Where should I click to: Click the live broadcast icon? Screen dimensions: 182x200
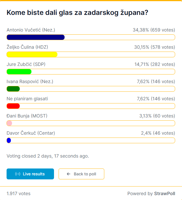pos(18,174)
